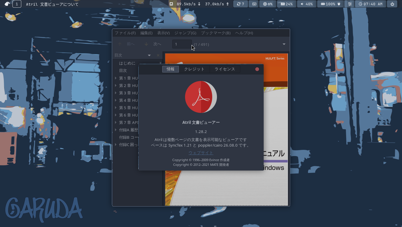Expand the 第４章 tree entry
The image size is (402, 227).
(x=116, y=100)
